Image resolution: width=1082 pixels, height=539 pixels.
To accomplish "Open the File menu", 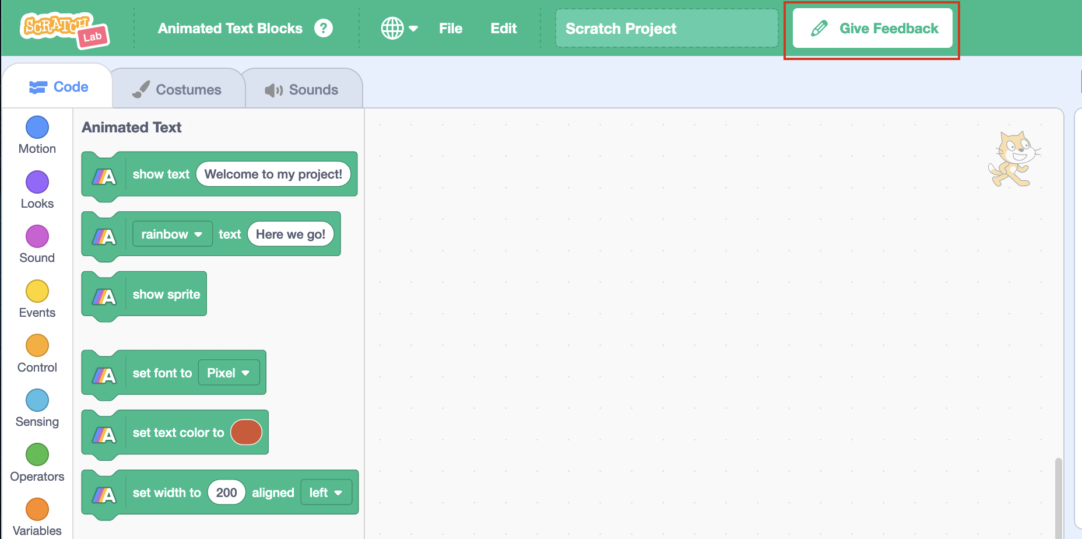I will [451, 29].
